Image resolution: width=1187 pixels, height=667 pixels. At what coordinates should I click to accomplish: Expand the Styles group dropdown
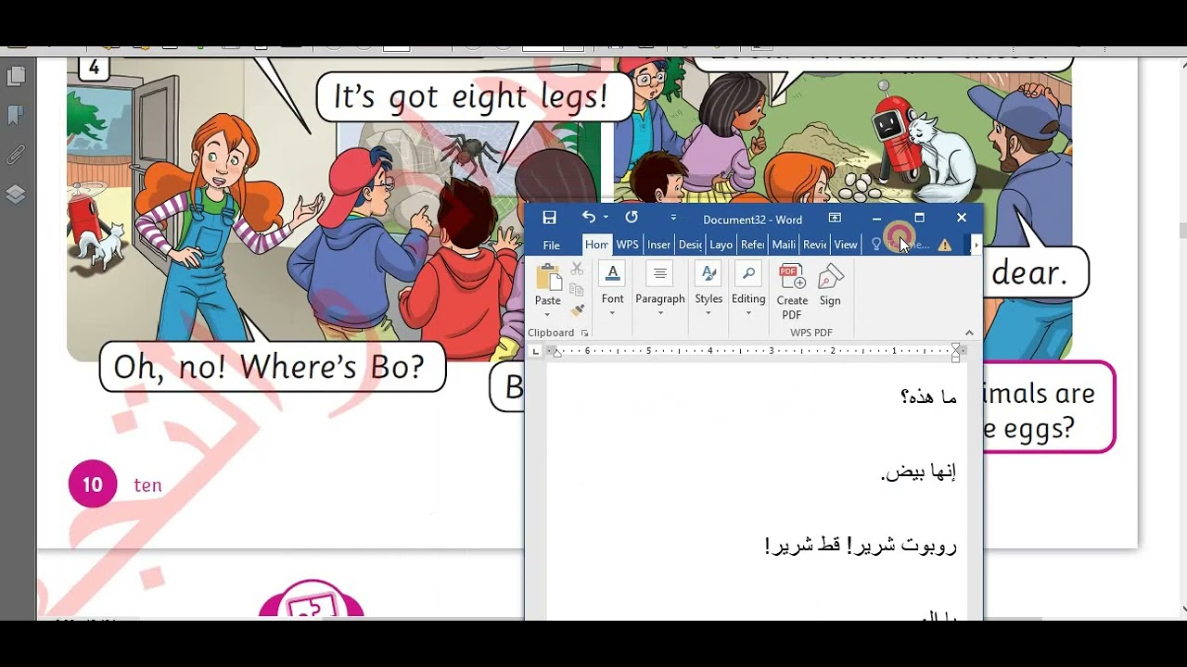(708, 290)
